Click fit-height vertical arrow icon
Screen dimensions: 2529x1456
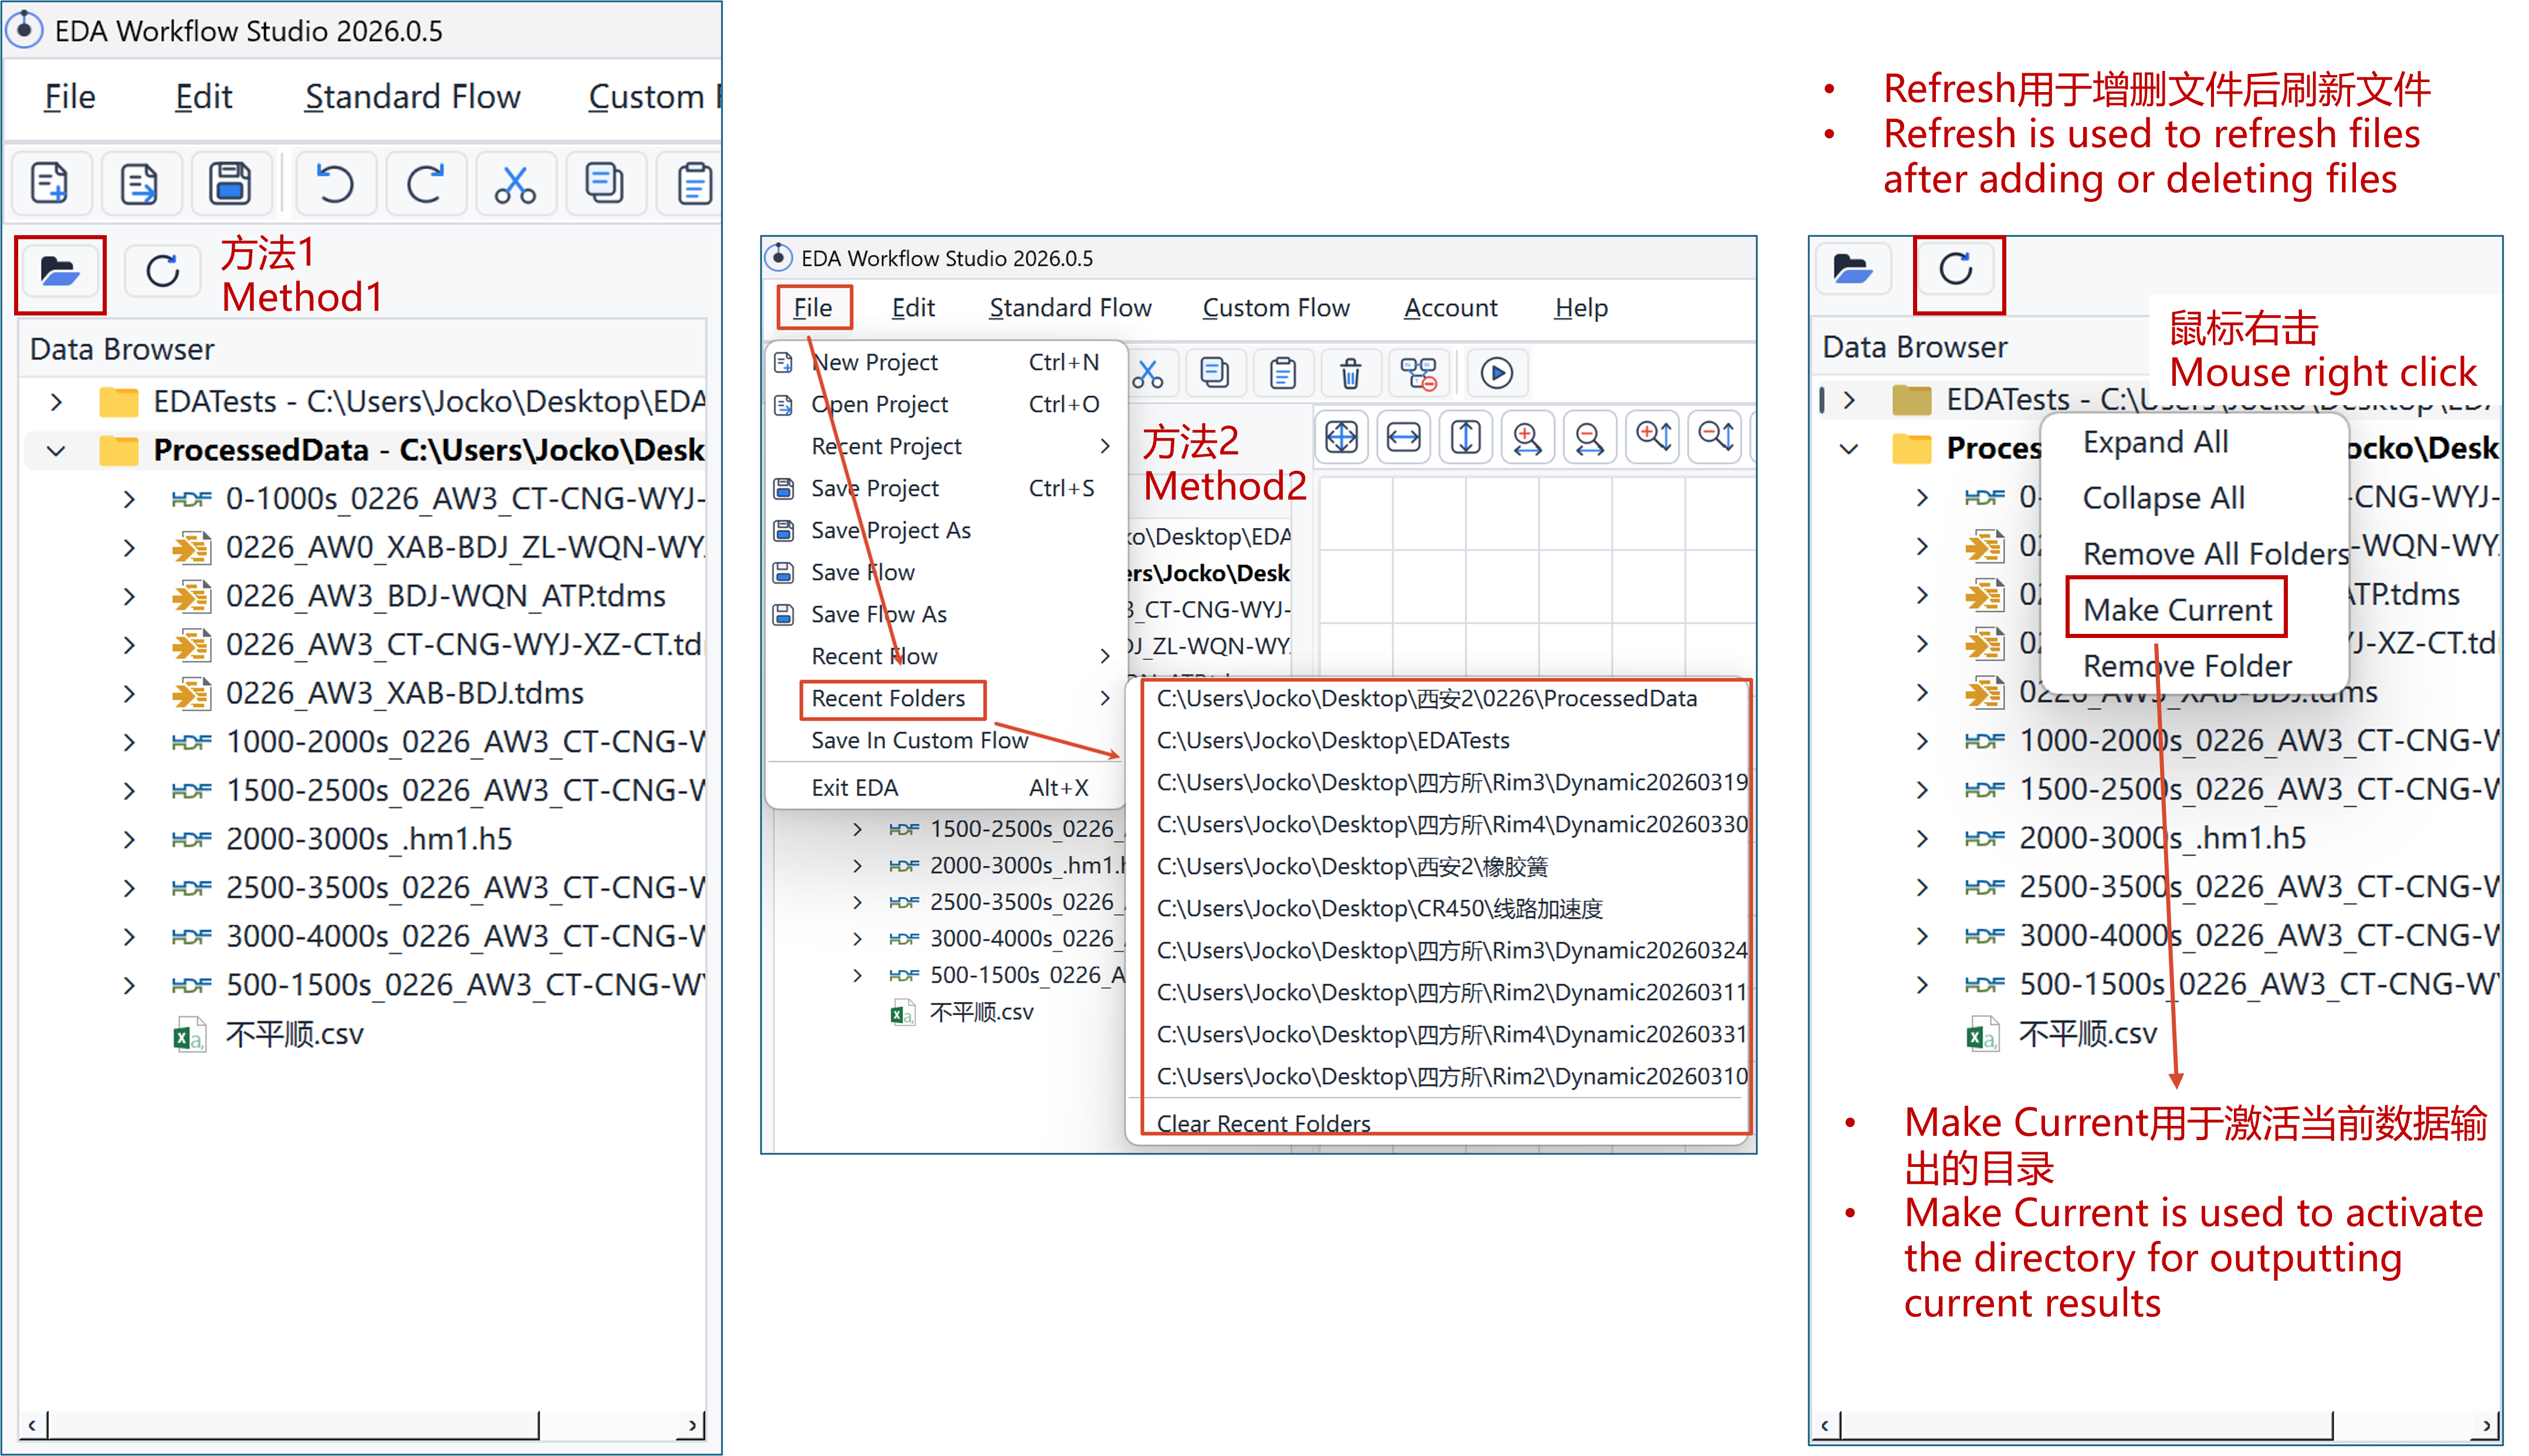[x=1465, y=437]
